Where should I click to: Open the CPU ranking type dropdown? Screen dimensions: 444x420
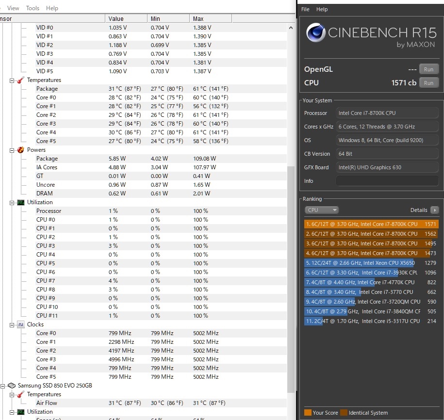(x=321, y=210)
